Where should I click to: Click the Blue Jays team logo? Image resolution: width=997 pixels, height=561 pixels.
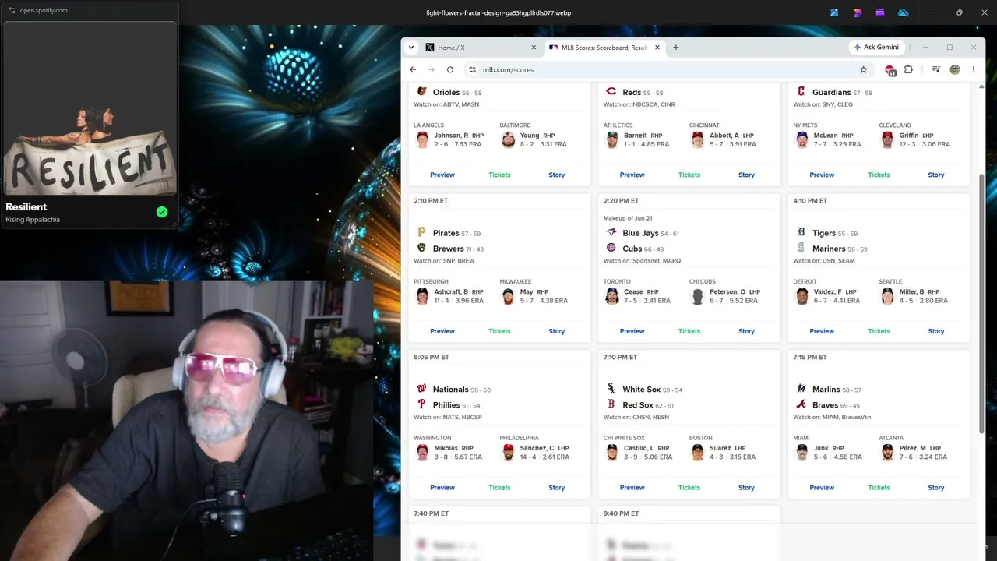[611, 232]
